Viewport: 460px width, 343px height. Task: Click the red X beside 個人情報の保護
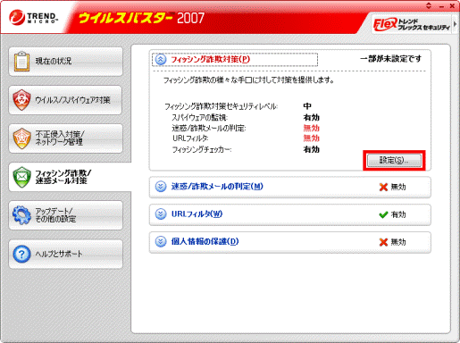pyautogui.click(x=383, y=242)
